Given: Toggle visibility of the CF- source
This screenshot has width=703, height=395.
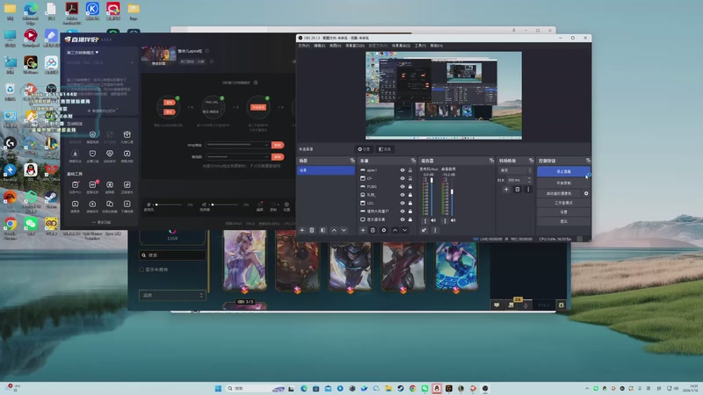Looking at the screenshot, I should pos(402,178).
